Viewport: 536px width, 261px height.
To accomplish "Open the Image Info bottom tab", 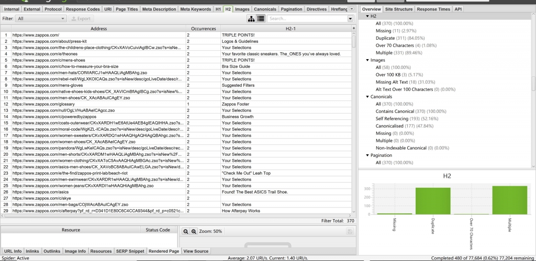I will point(75,251).
